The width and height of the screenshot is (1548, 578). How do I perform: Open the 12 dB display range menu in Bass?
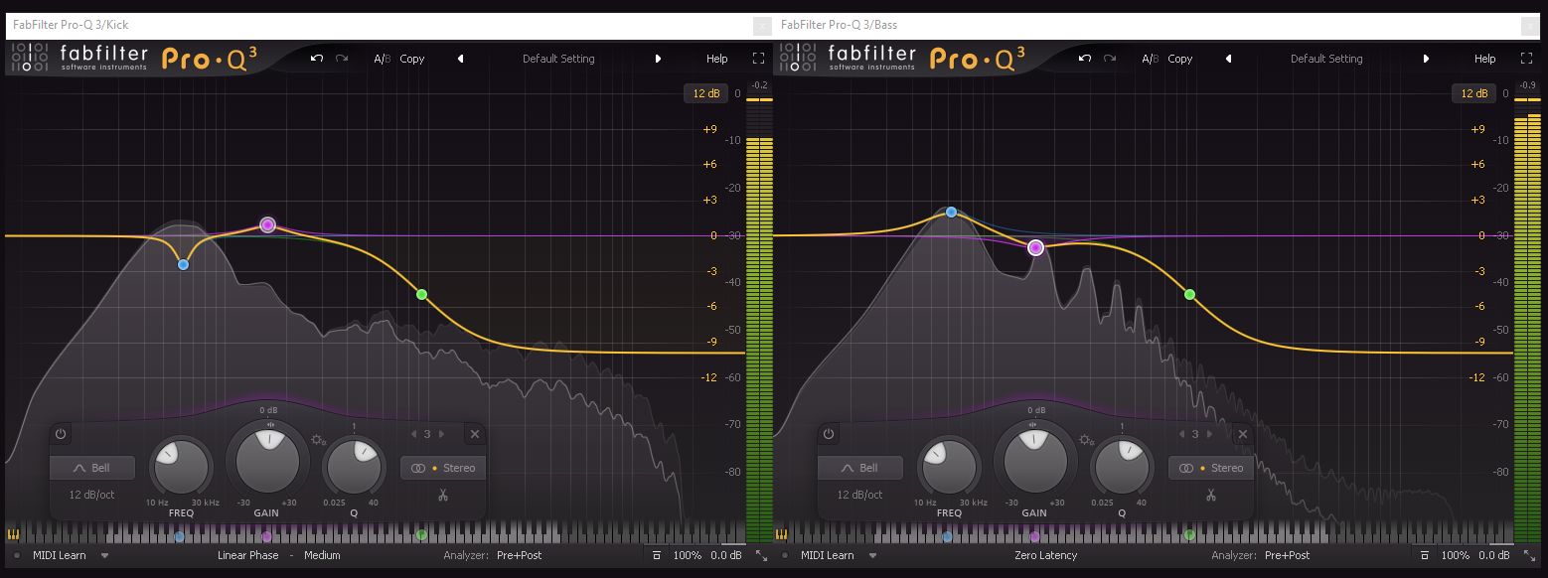tap(1472, 93)
